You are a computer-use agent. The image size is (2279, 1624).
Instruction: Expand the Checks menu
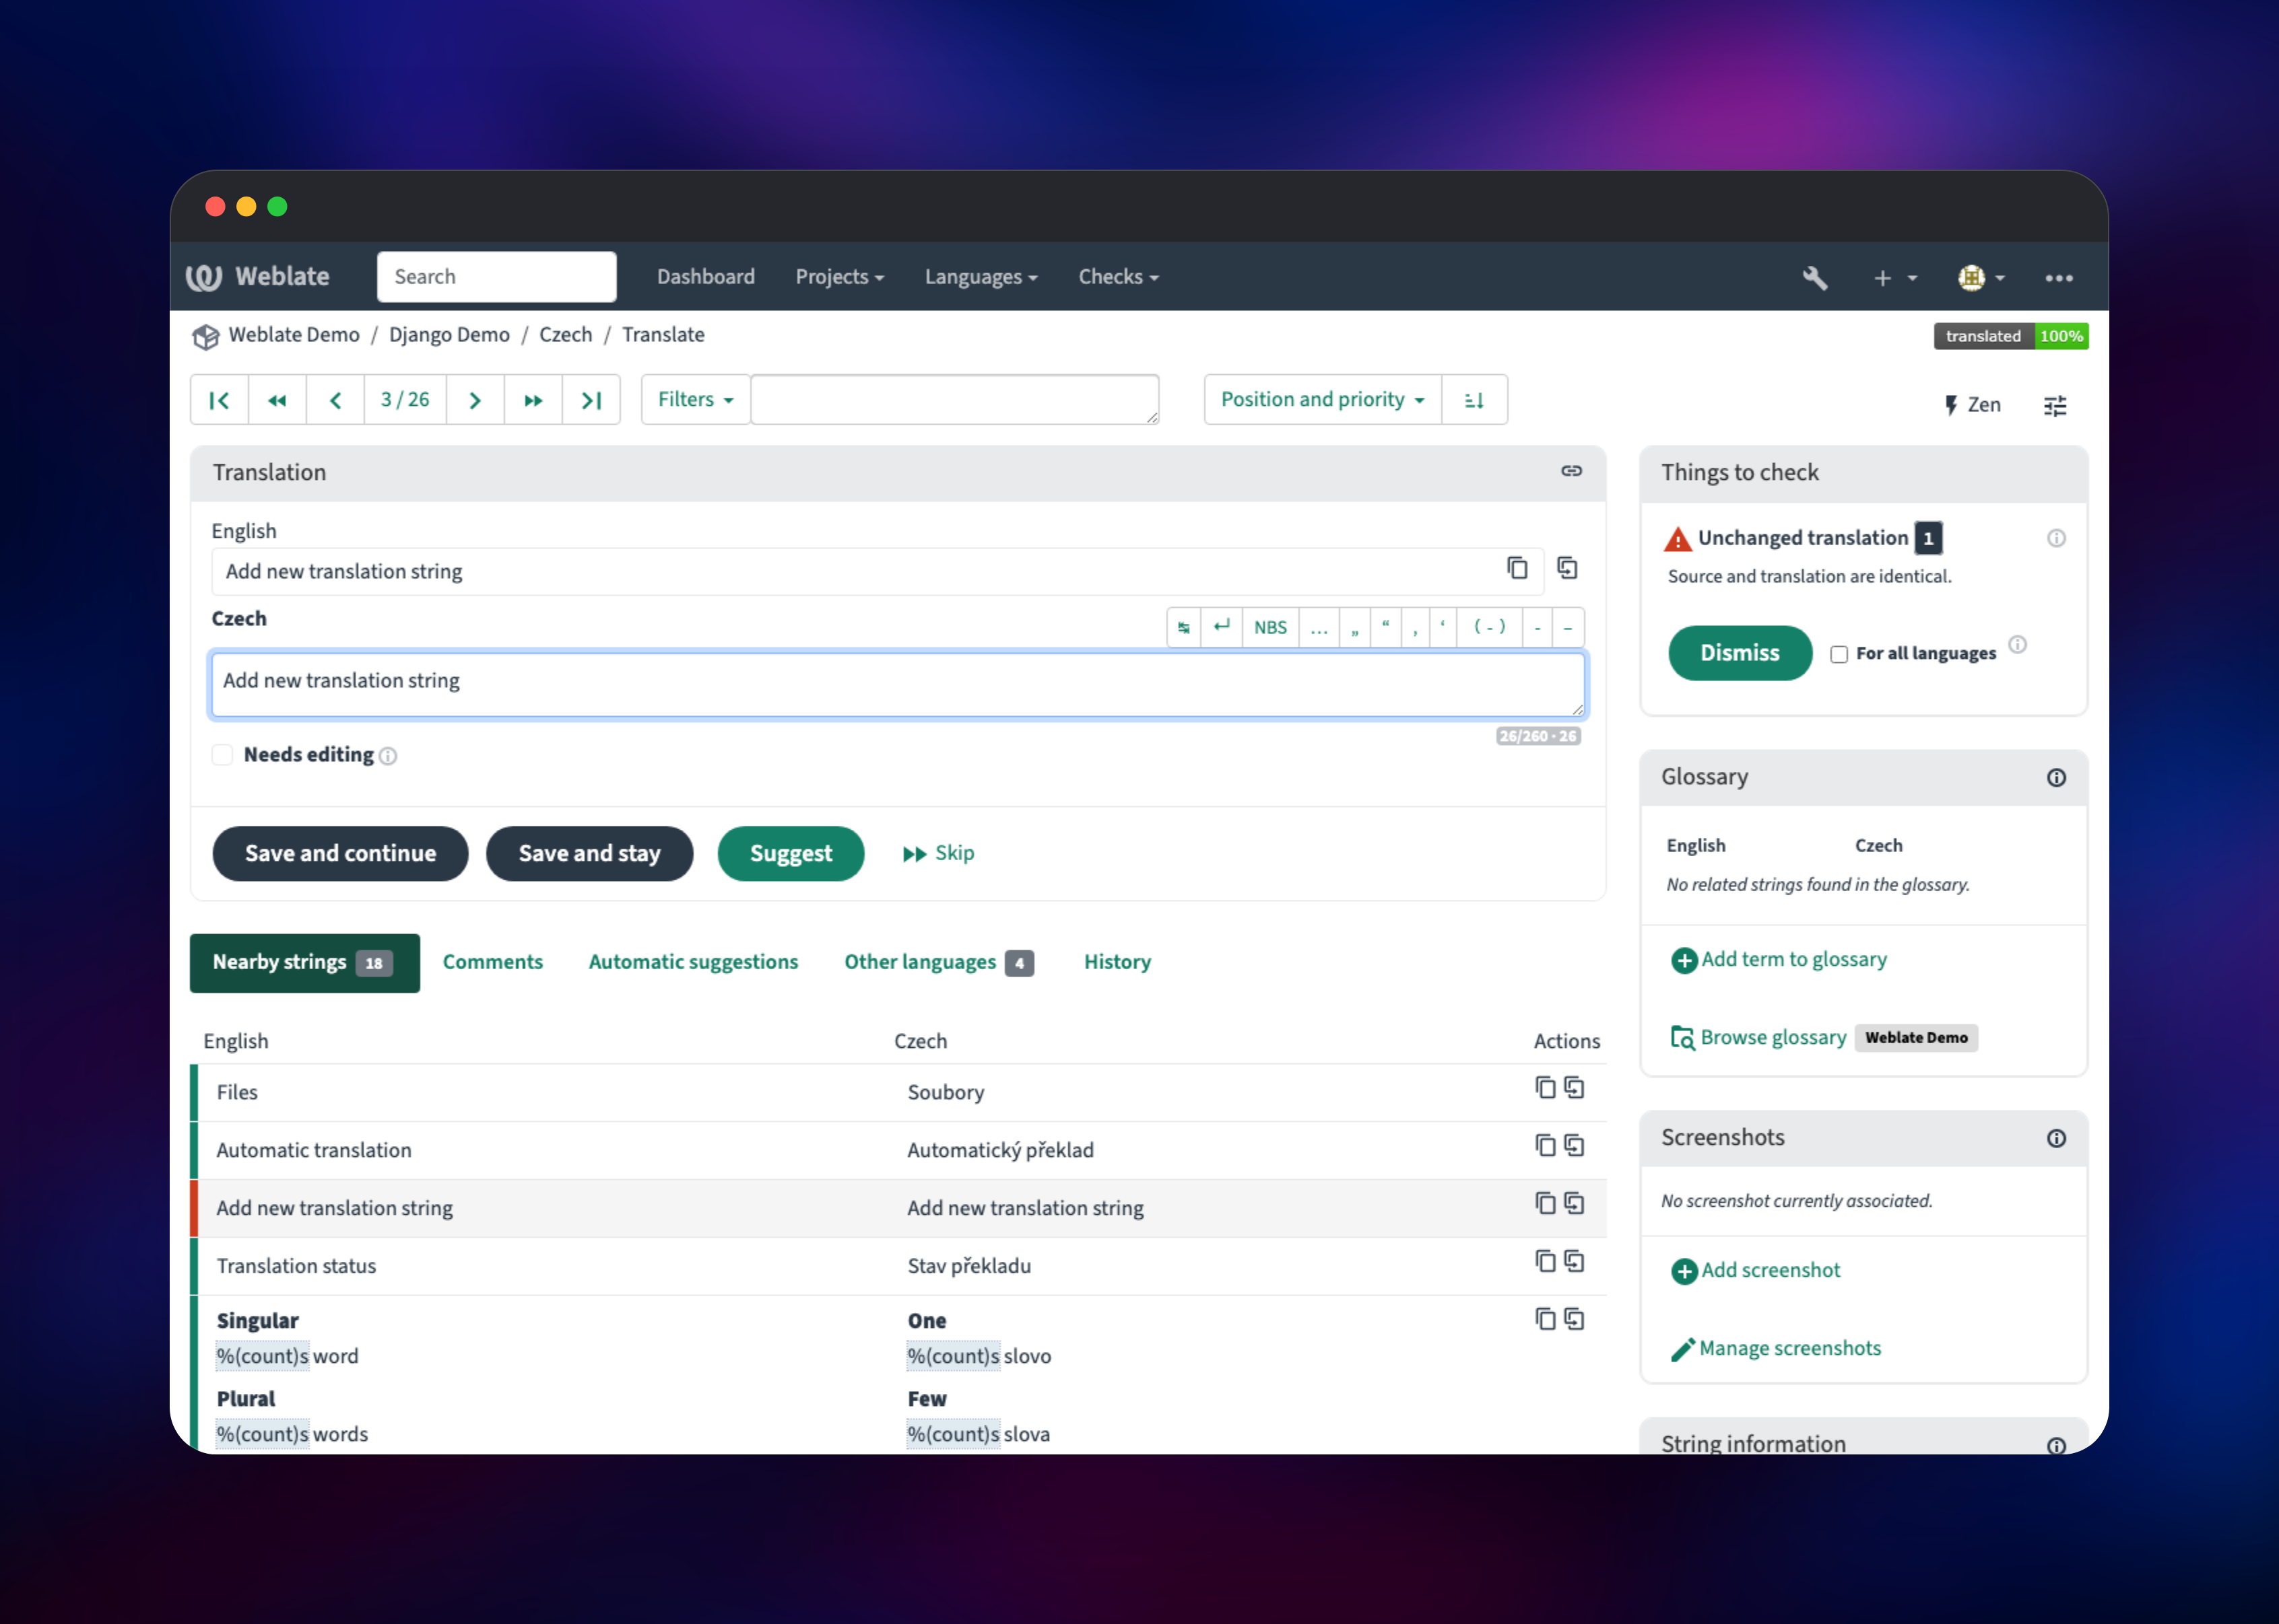[1119, 277]
